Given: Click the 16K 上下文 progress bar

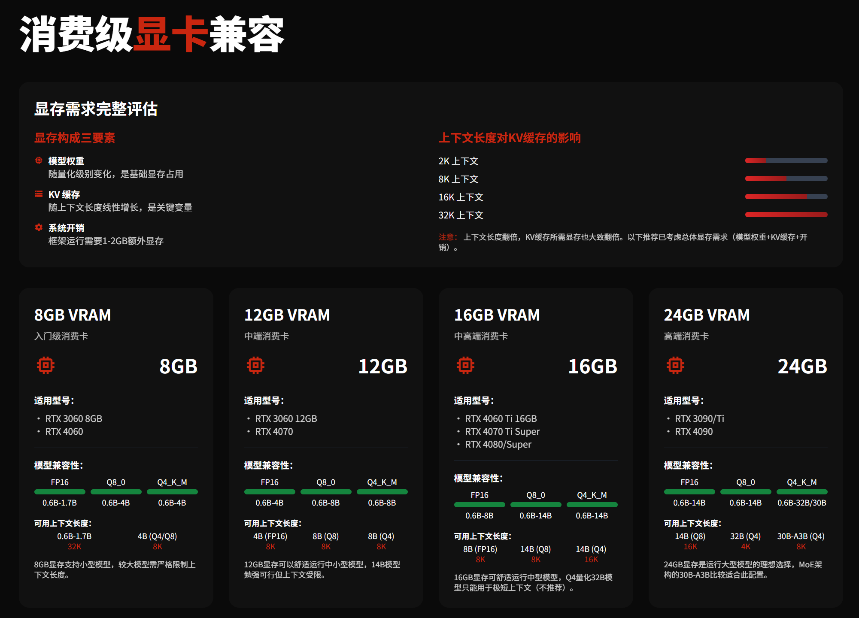Looking at the screenshot, I should point(786,197).
